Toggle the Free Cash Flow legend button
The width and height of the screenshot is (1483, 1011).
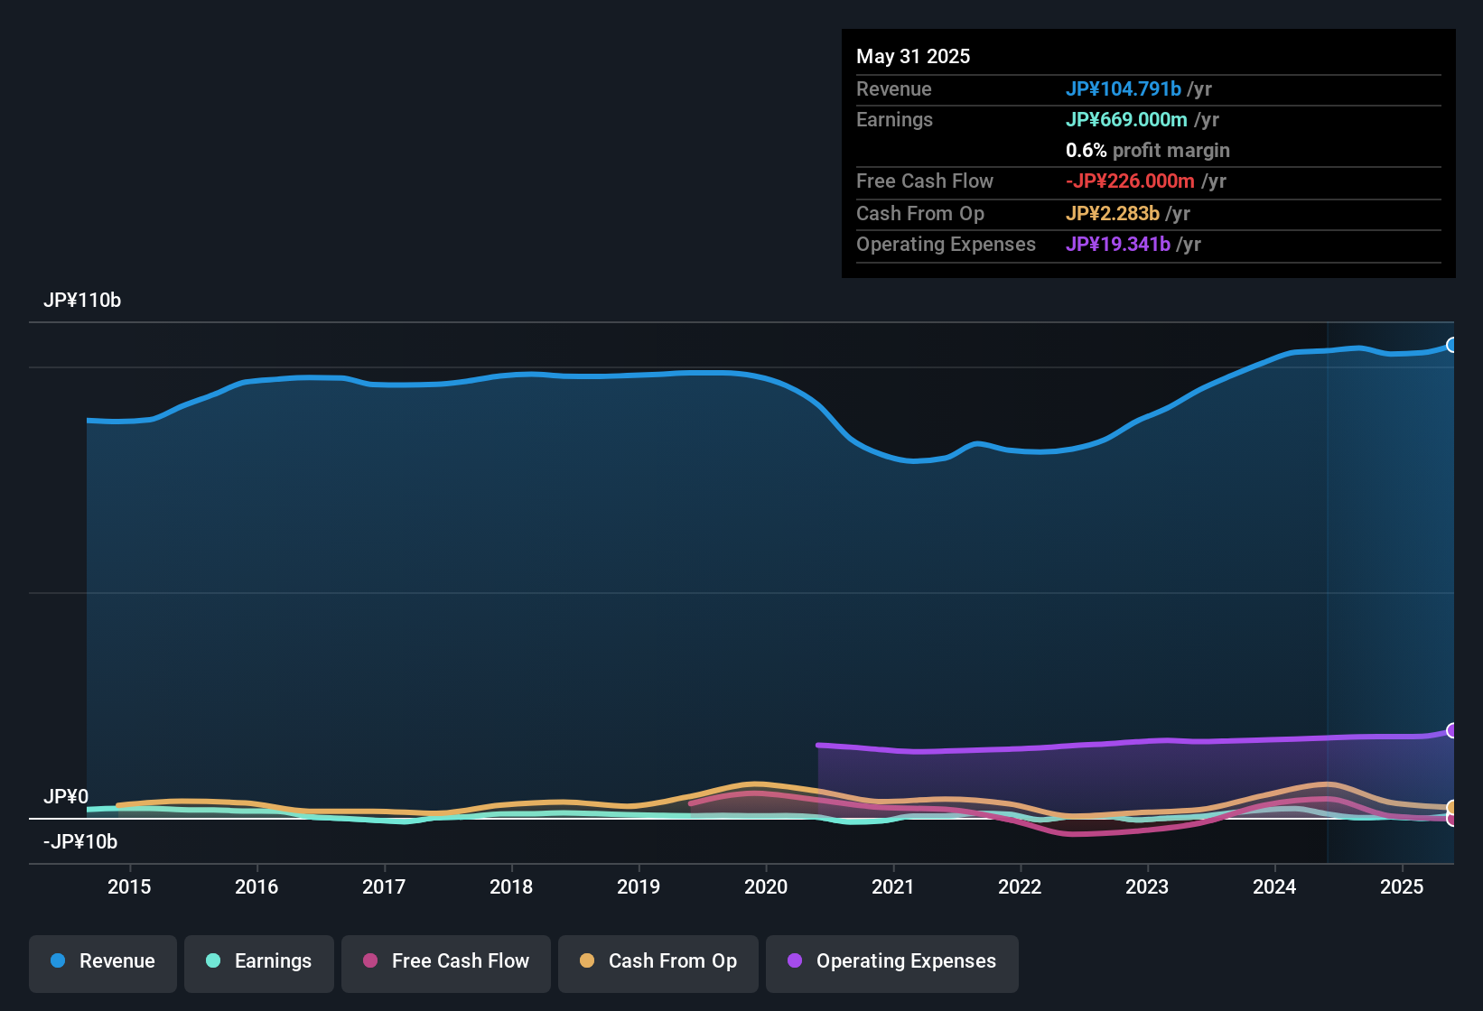tap(446, 963)
